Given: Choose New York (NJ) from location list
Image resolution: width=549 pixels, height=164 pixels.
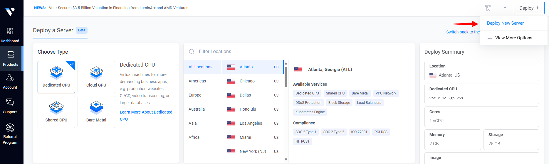Looking at the screenshot, I should (253, 151).
